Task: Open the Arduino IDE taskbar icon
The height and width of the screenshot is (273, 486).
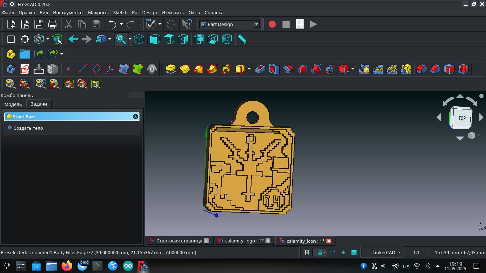Action: pyautogui.click(x=128, y=266)
